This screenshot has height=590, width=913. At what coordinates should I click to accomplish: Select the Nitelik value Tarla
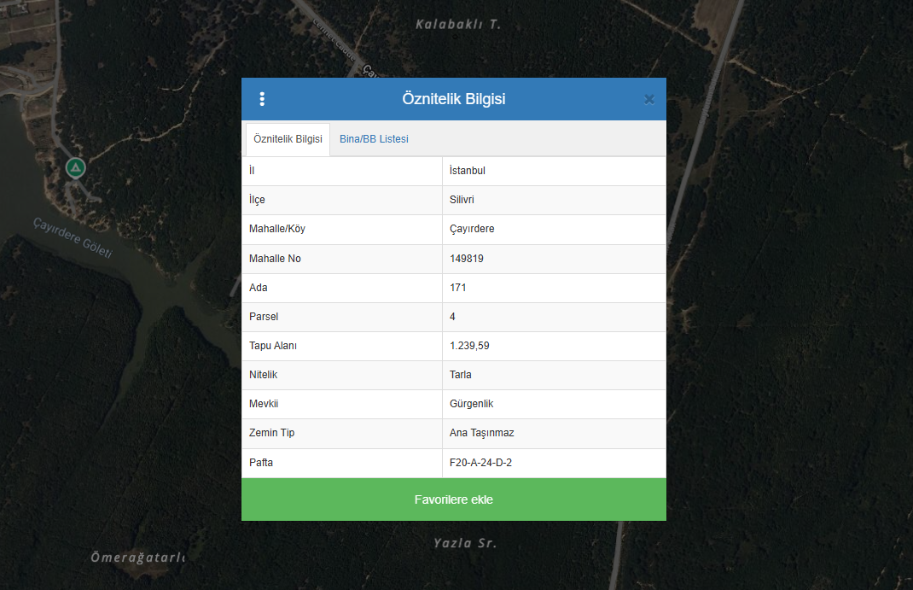point(461,375)
